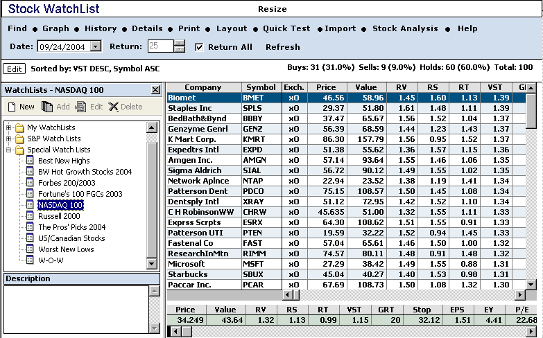Toggle the Return All checkbox
Viewport: 543px width, 338px height.
pos(199,47)
